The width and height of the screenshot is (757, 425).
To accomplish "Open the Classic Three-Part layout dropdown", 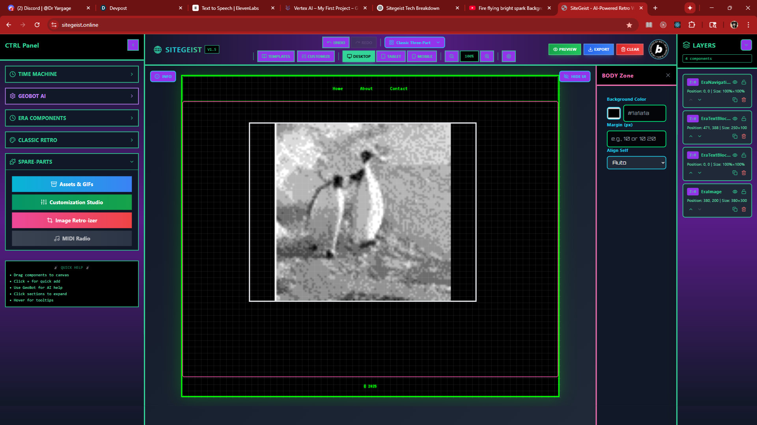I will (x=414, y=42).
